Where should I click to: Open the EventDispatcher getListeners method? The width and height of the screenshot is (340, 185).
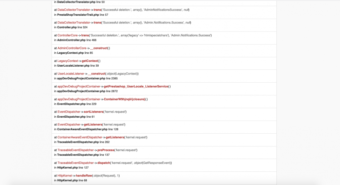pos(93,124)
